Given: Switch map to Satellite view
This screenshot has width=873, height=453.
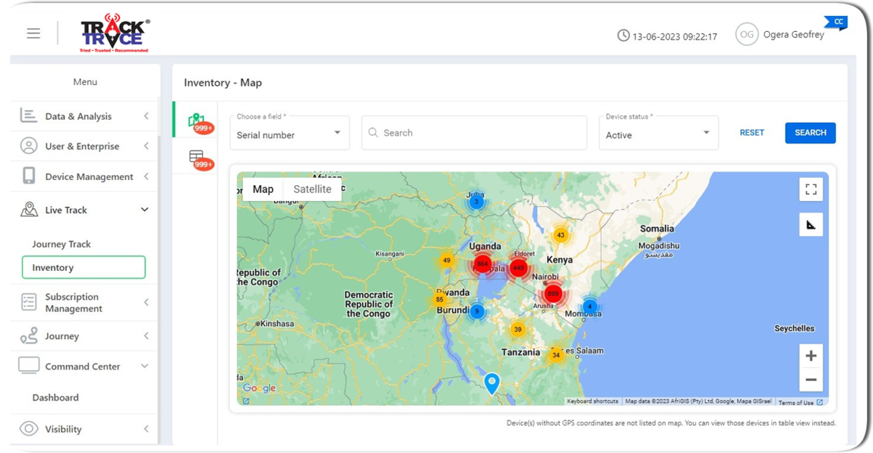Looking at the screenshot, I should coord(312,189).
